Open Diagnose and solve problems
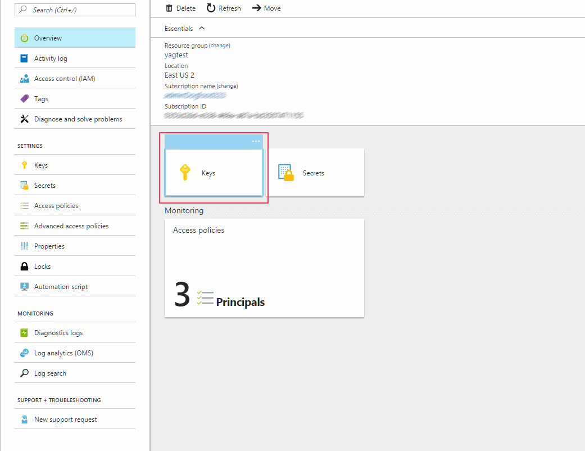This screenshot has width=585, height=451. pos(23,119)
